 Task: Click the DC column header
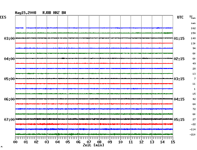point(191,16)
